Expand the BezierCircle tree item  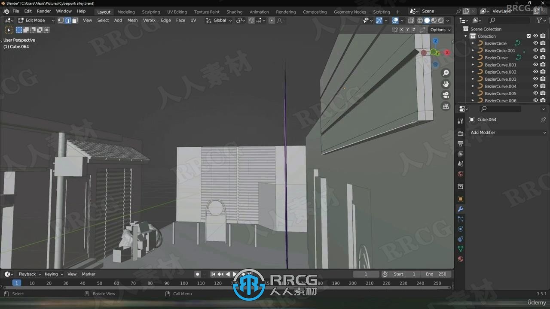473,43
